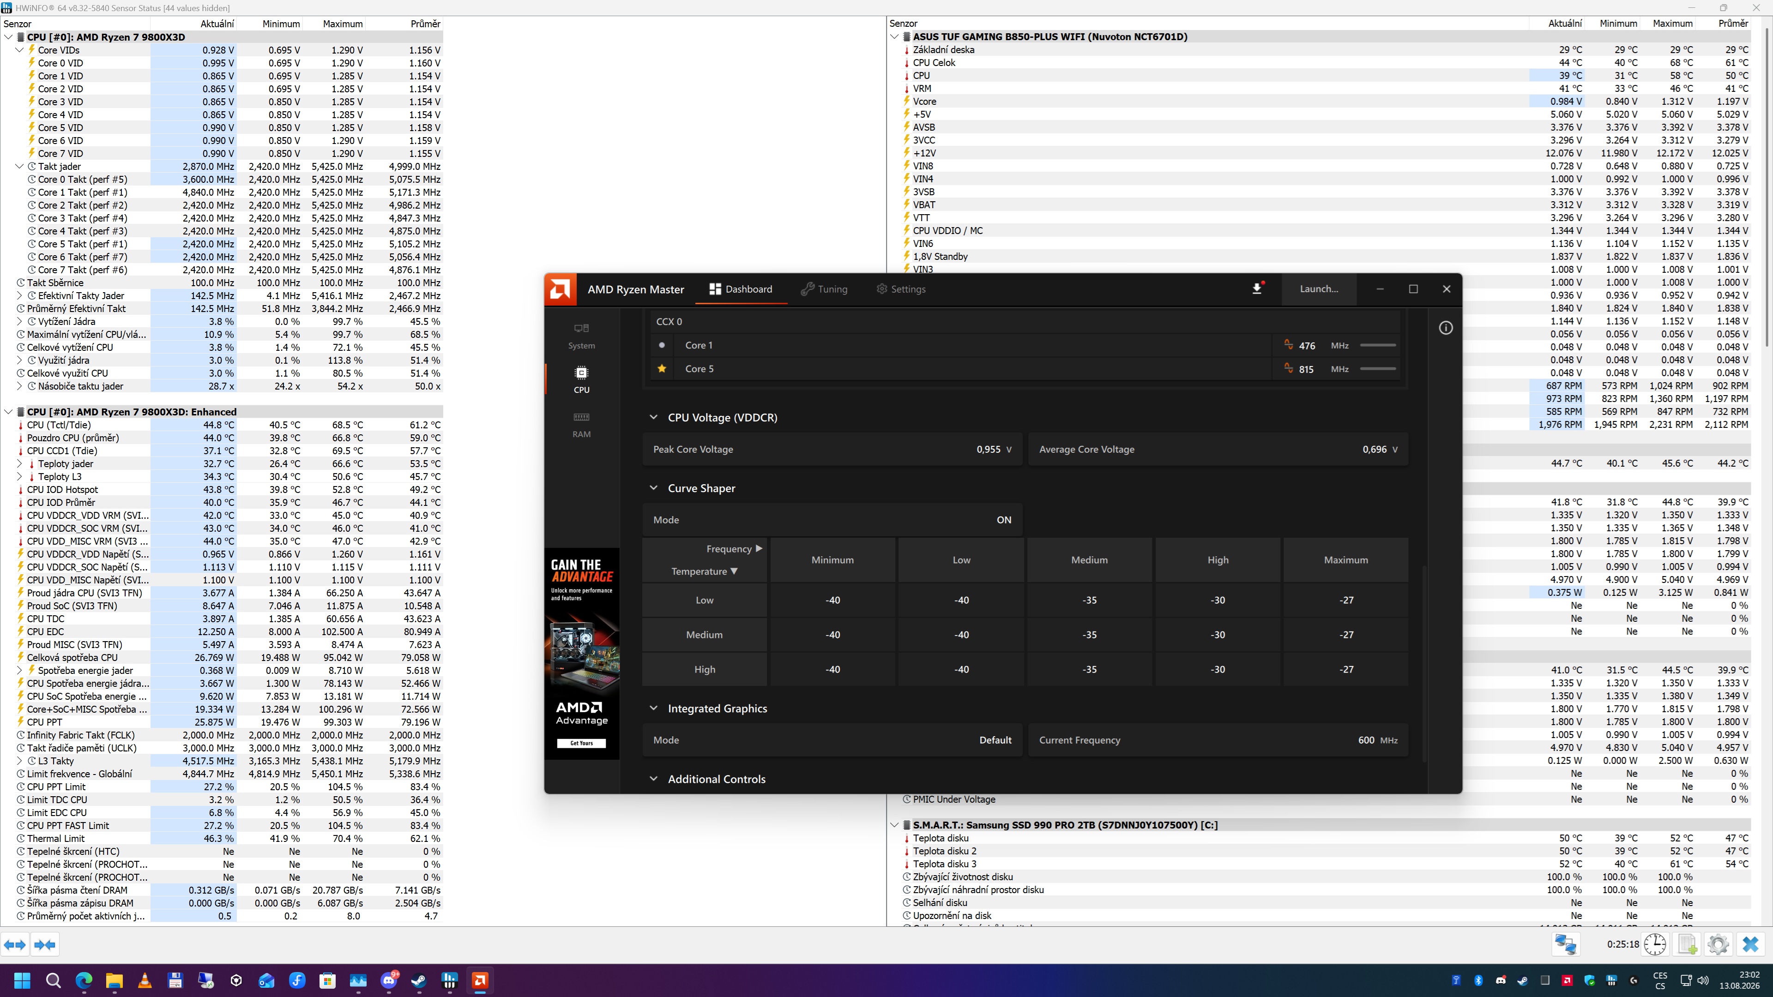Select the CPU (Tctl/Tdie) sensor row
This screenshot has width=1773, height=997.
222,425
